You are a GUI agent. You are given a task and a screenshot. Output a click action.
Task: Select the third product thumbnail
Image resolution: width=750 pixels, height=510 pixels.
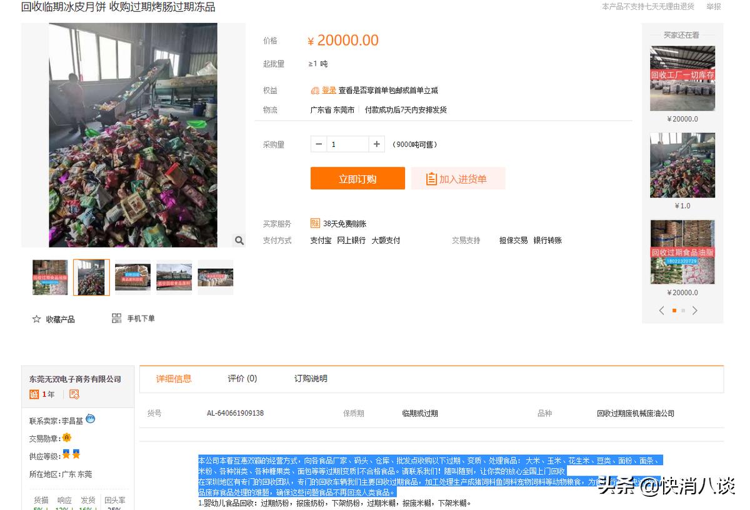pyautogui.click(x=132, y=277)
